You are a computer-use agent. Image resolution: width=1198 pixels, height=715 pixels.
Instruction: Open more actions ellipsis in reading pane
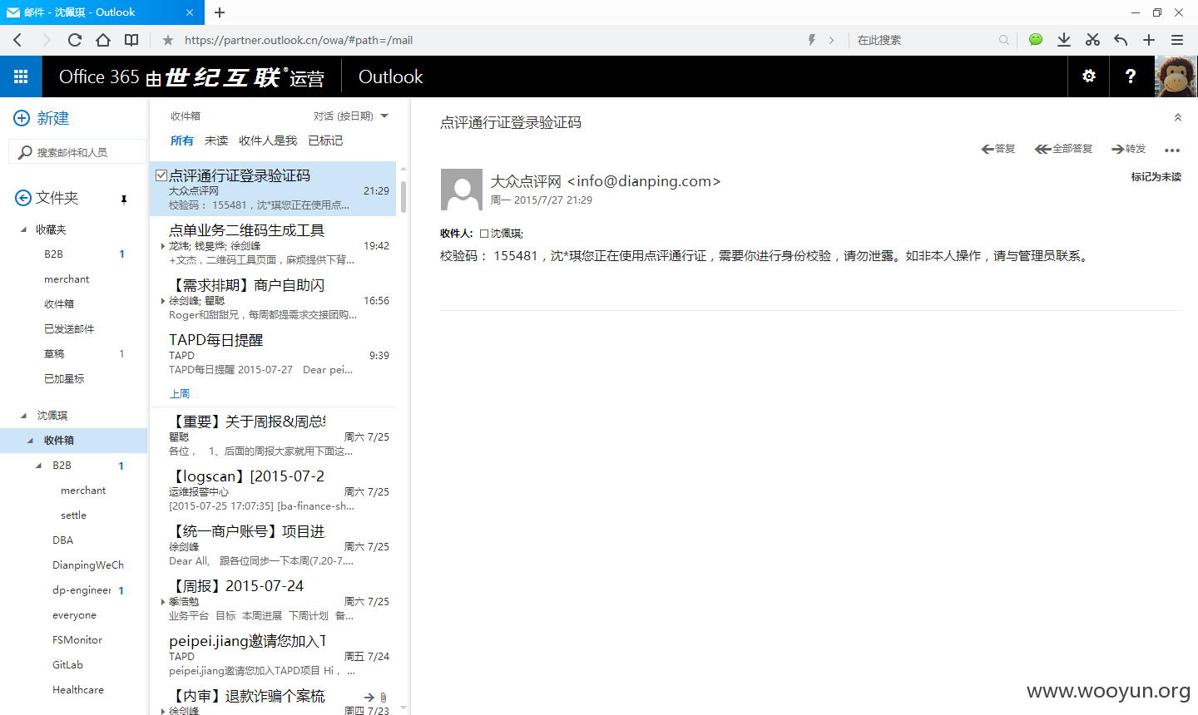[1172, 150]
